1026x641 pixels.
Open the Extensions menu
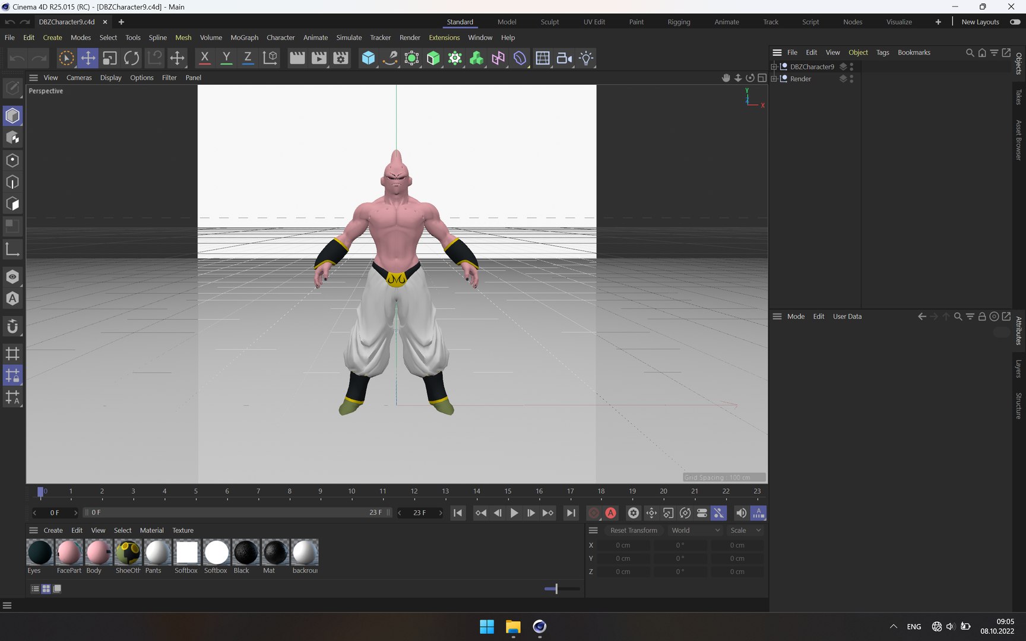pyautogui.click(x=444, y=37)
